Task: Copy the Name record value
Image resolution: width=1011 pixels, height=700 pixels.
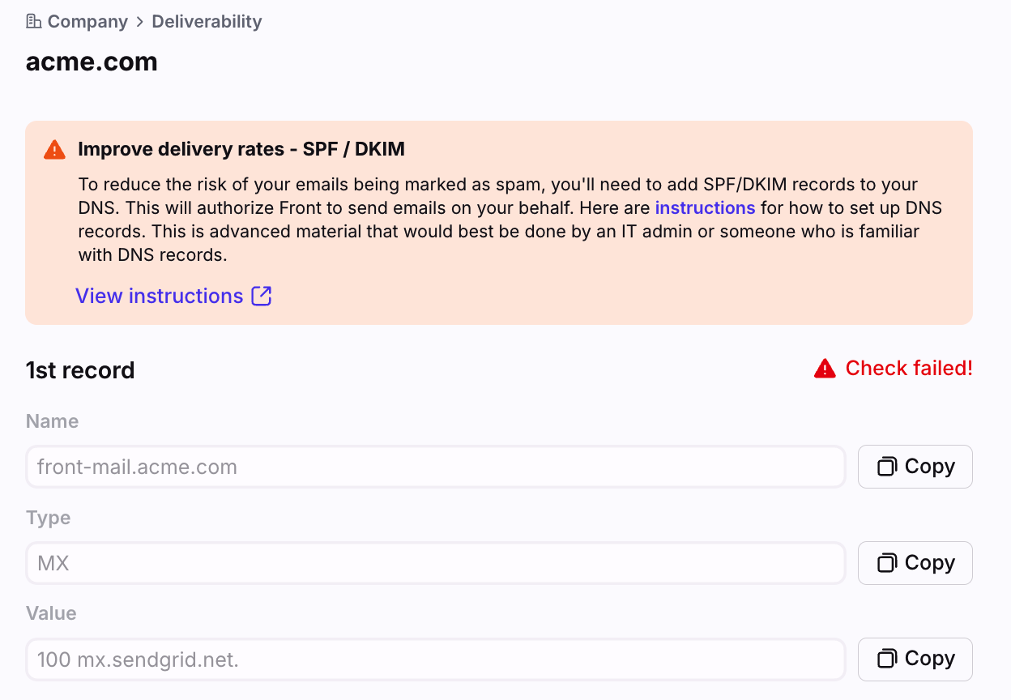Action: tap(915, 467)
